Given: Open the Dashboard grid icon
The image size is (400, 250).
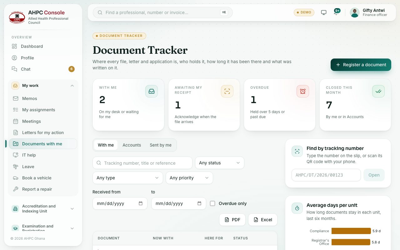Looking at the screenshot, I should pyautogui.click(x=14, y=46).
